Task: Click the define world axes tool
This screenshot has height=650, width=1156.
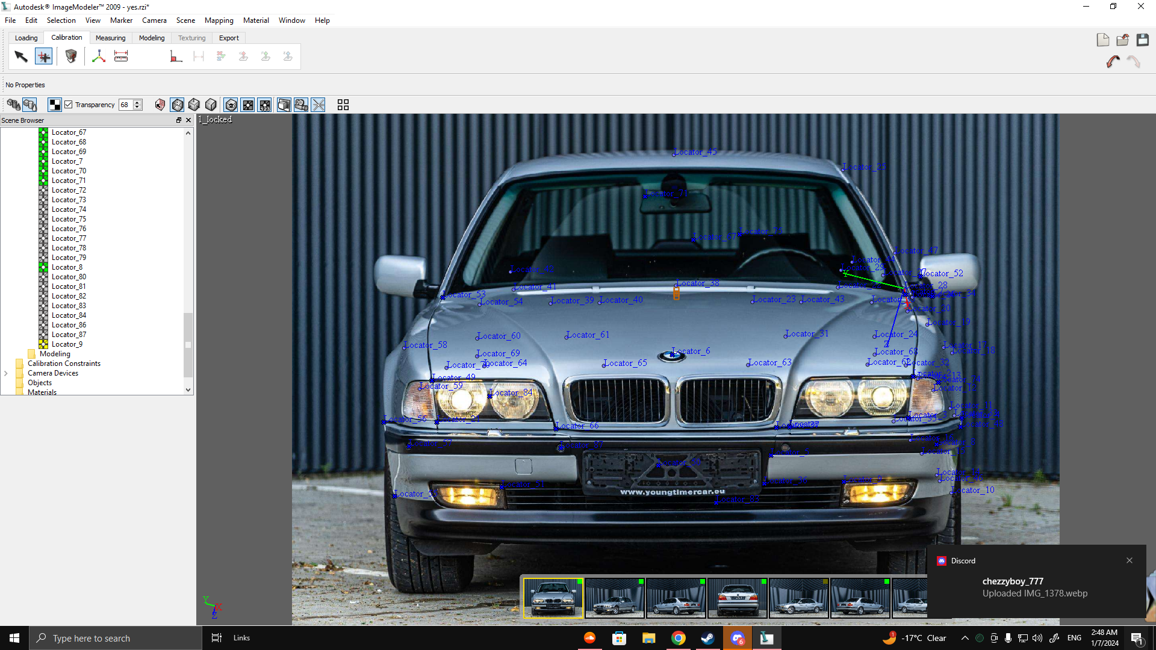Action: click(x=99, y=57)
